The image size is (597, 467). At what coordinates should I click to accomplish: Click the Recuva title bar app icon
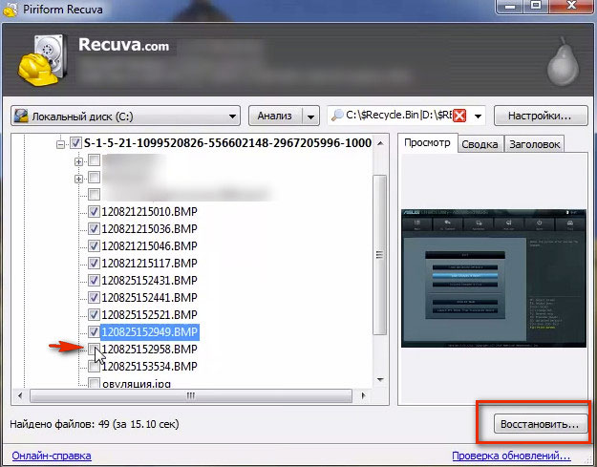(x=11, y=9)
